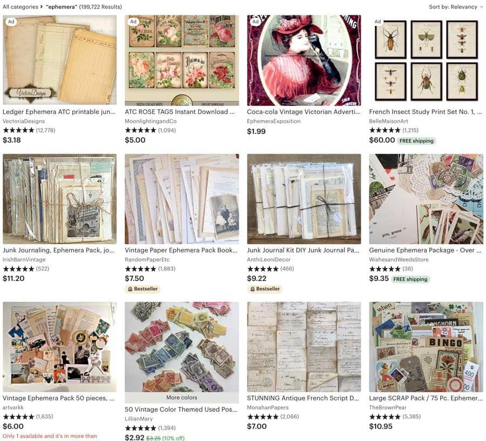The image size is (486, 441).
Task: Open ATC ROSE TAGS Instant Download title
Action: [180, 112]
